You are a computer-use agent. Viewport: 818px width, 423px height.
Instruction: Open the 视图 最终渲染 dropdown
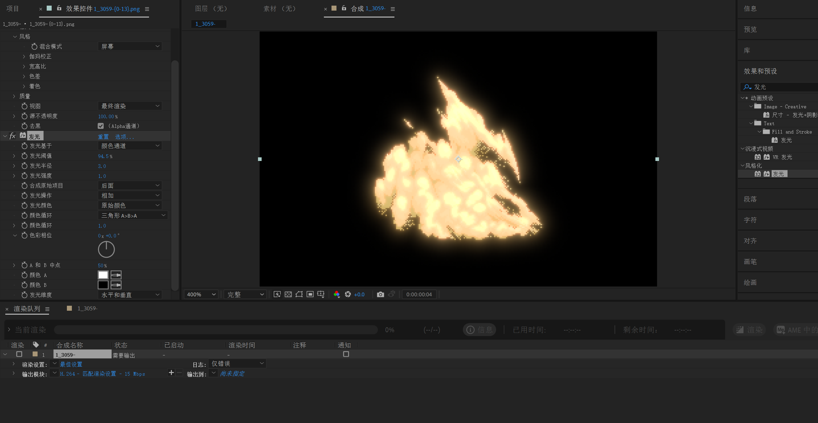coord(130,106)
